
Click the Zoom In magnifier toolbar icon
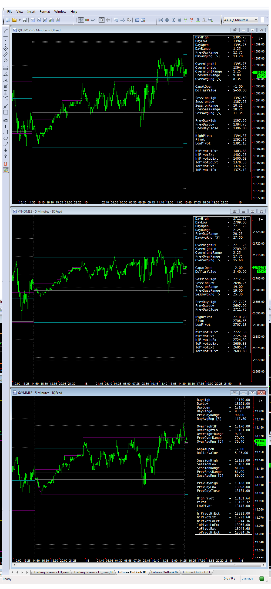pyautogui.click(x=210, y=20)
